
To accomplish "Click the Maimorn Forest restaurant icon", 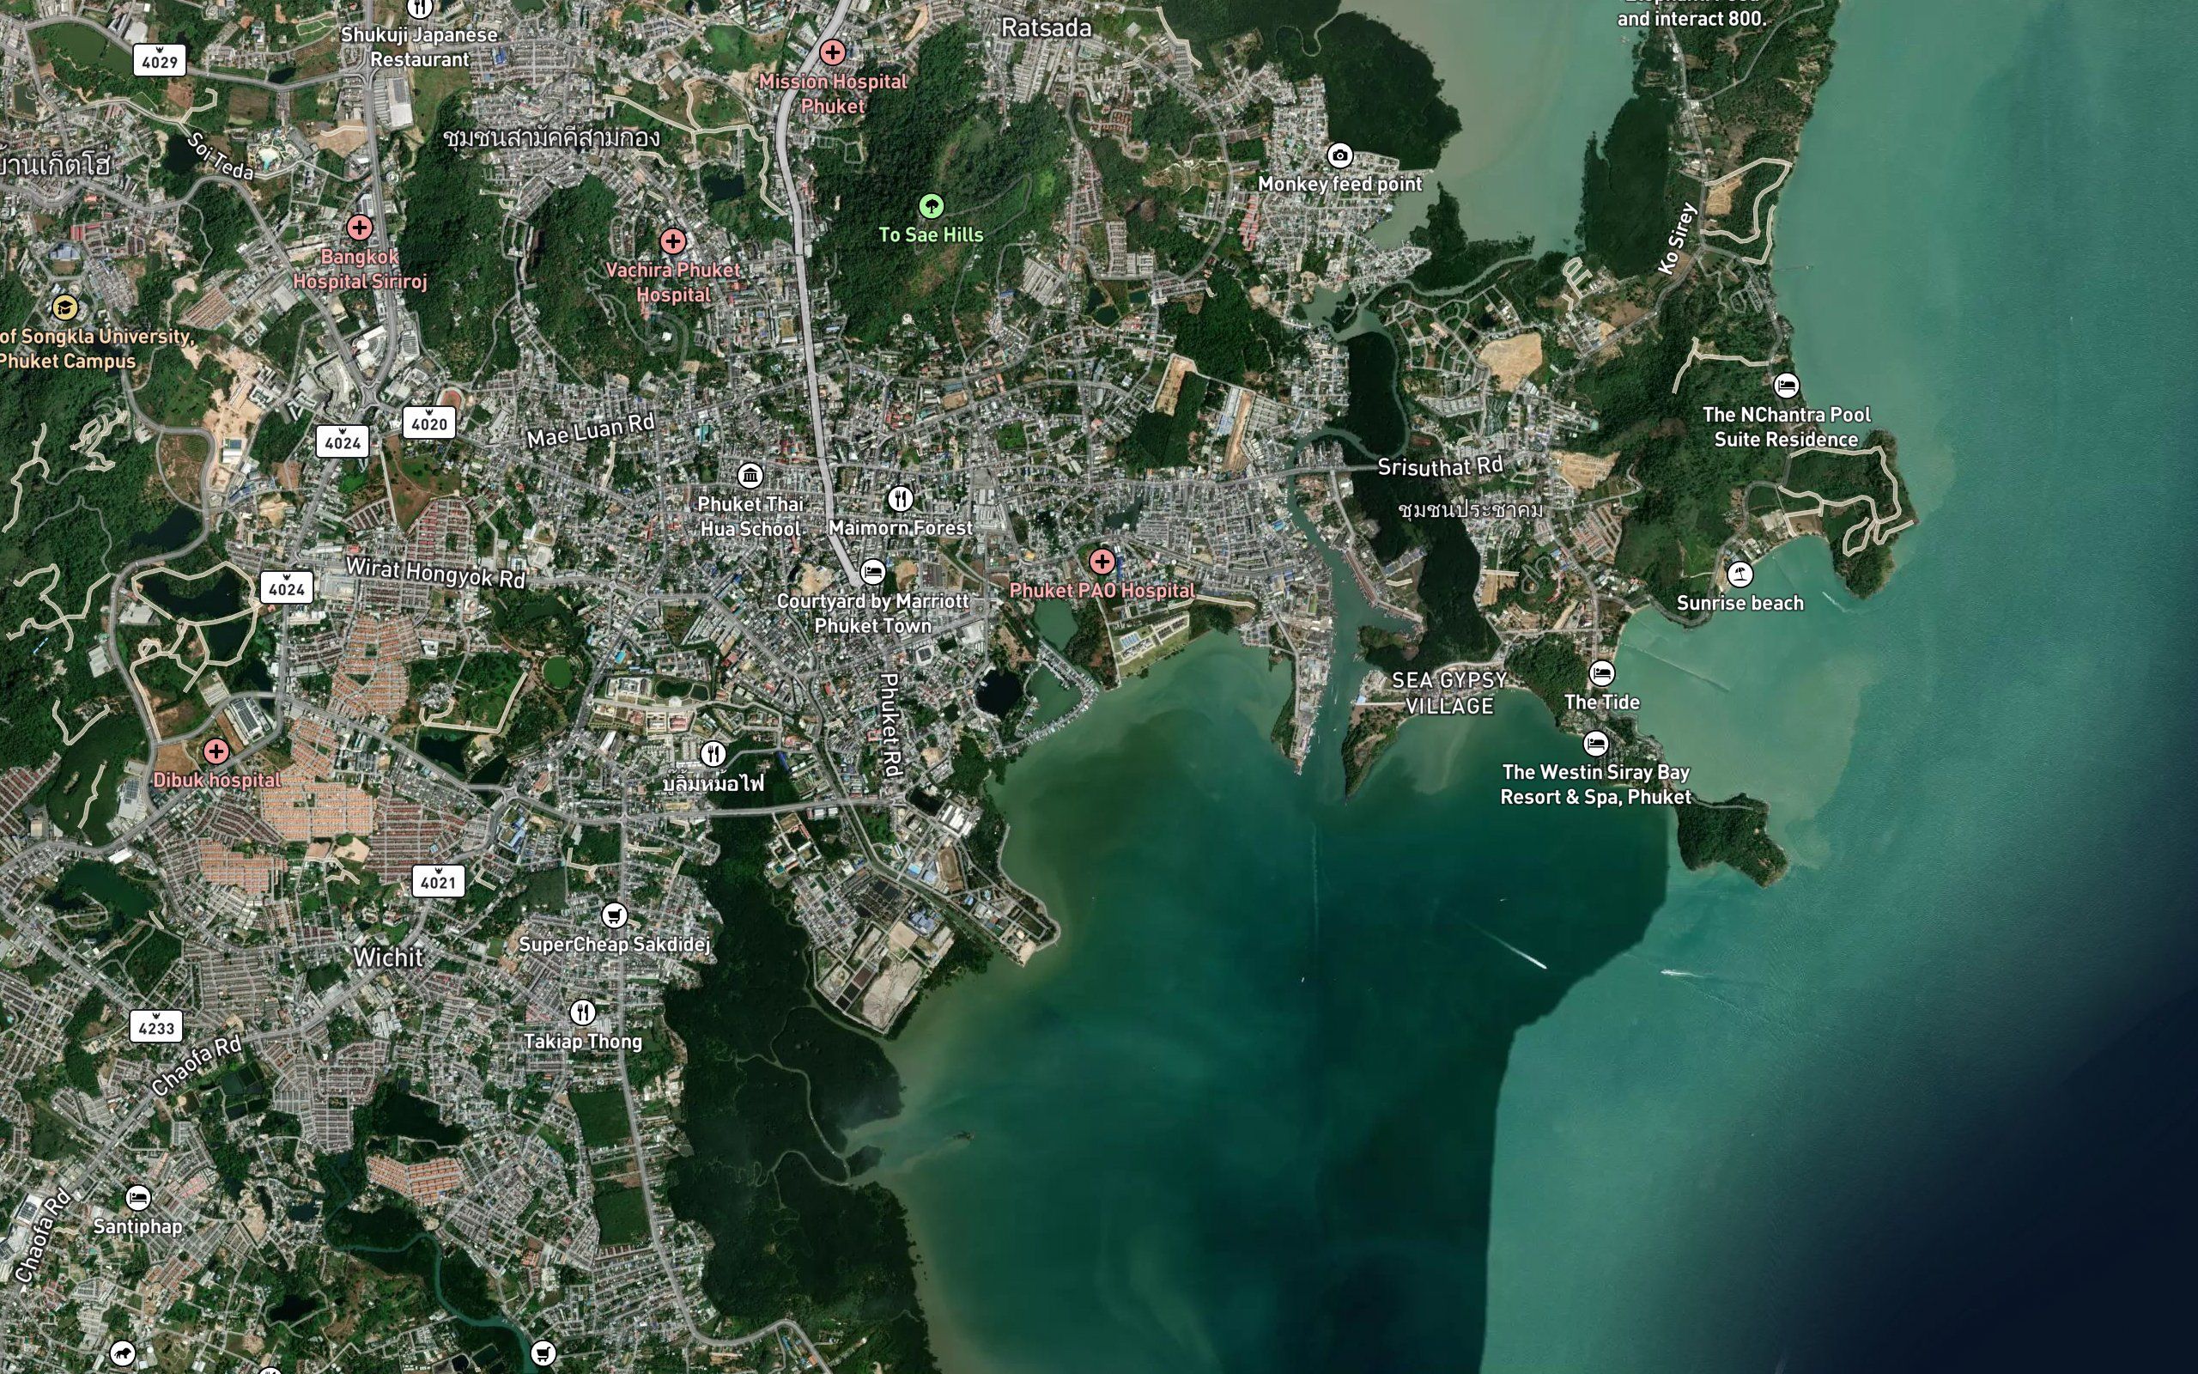I will point(900,498).
